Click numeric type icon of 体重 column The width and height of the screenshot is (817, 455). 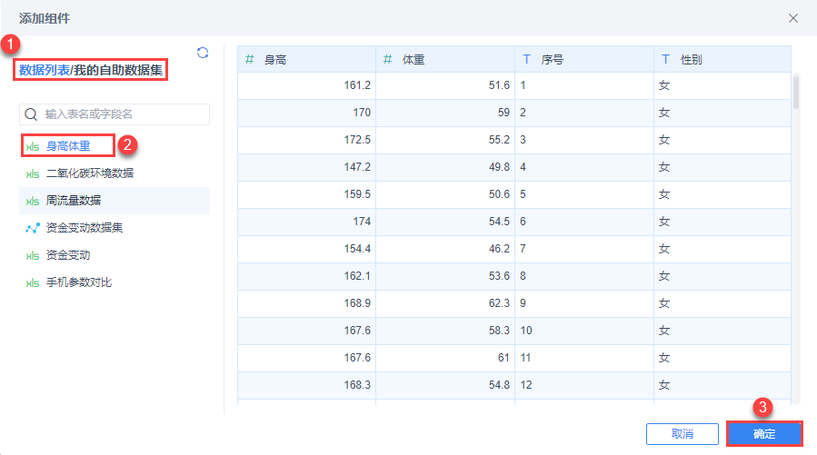pos(388,59)
